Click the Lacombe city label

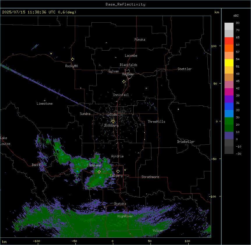131,56
